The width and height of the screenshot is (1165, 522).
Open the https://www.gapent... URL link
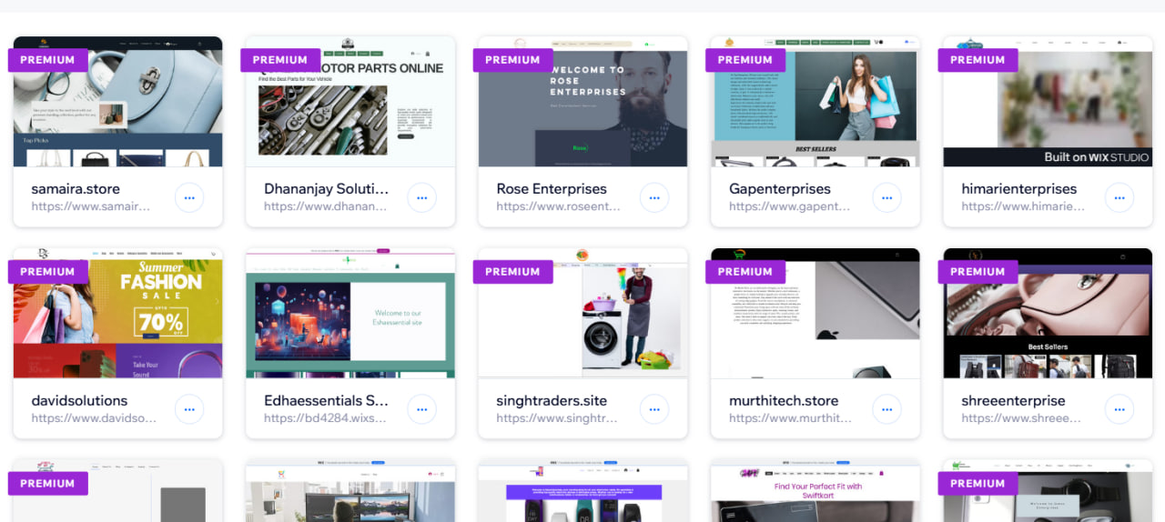791,206
